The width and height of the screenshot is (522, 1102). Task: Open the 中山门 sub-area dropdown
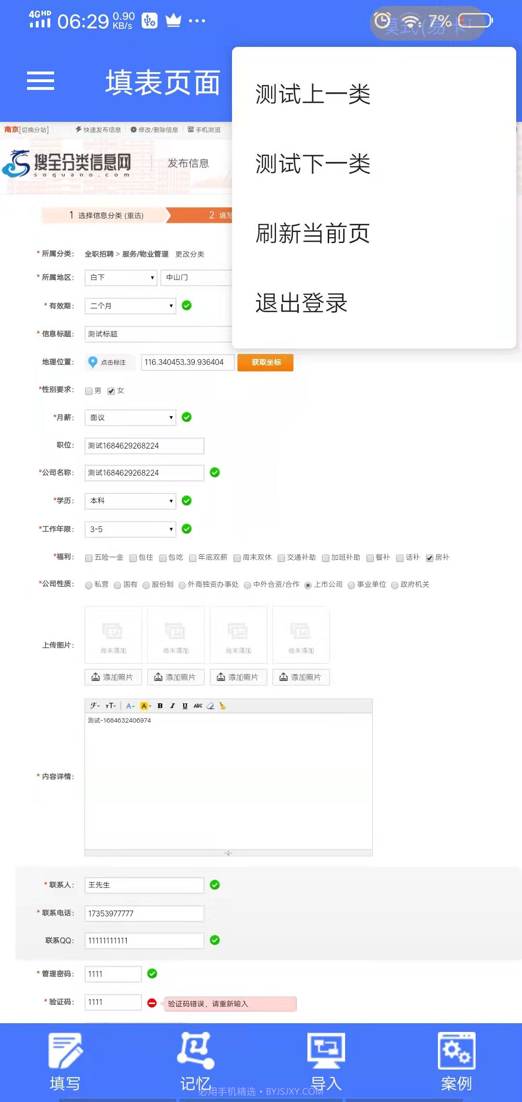(196, 277)
